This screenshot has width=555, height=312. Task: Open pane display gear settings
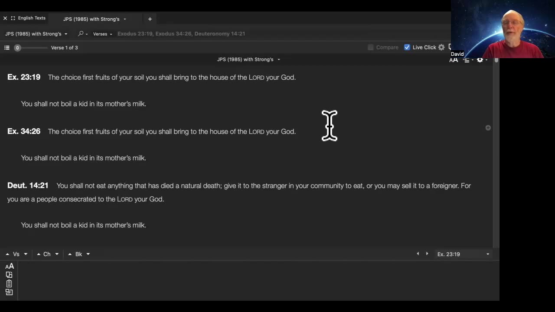tap(481, 60)
